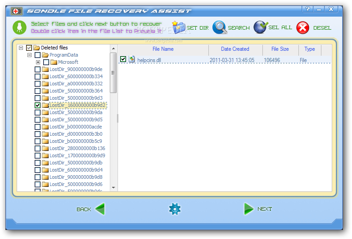
Task: Click file size 106496 cell
Action: point(272,60)
